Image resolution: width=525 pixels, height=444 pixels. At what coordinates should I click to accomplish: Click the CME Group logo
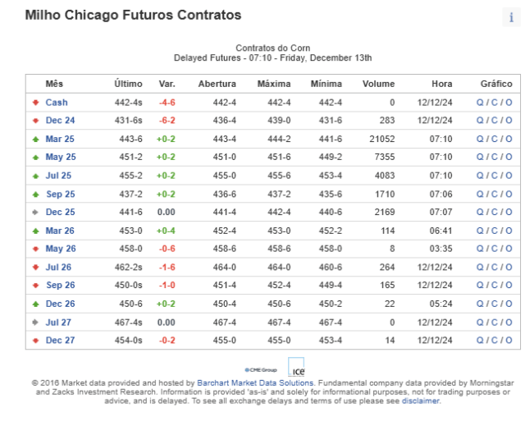pos(261,370)
